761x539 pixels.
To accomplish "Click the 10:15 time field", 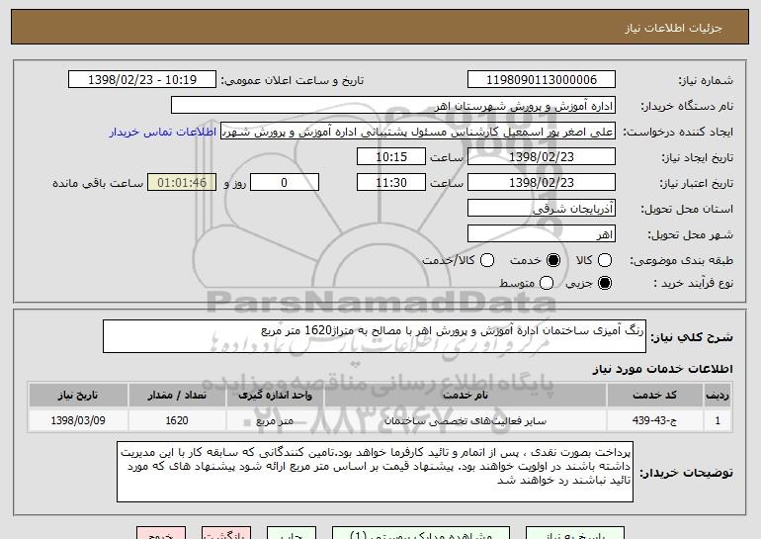I will (391, 157).
